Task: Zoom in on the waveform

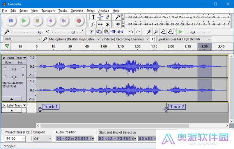Action: 149,32
